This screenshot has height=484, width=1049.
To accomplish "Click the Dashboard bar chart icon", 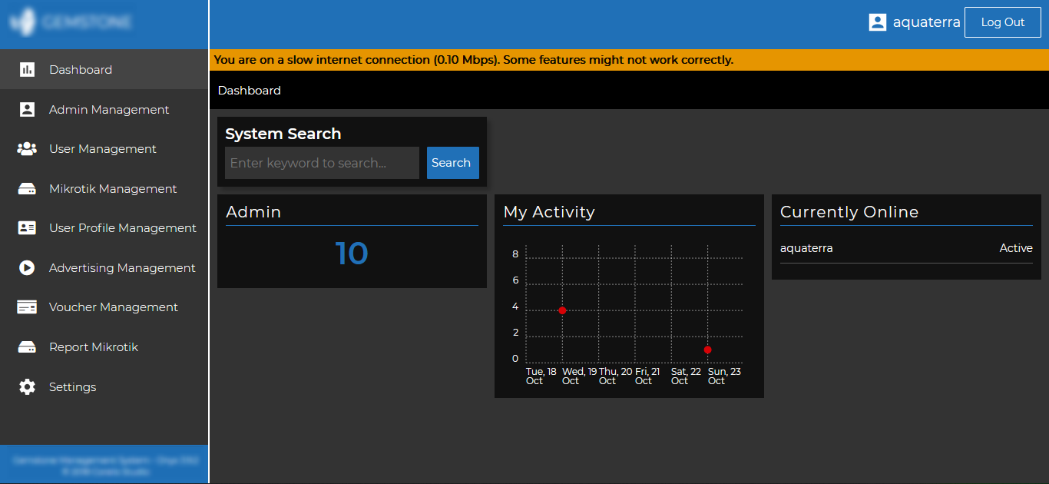I will (27, 70).
